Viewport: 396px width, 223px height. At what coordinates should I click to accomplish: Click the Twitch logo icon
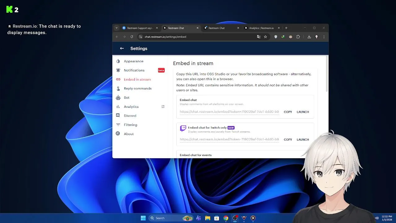183,129
